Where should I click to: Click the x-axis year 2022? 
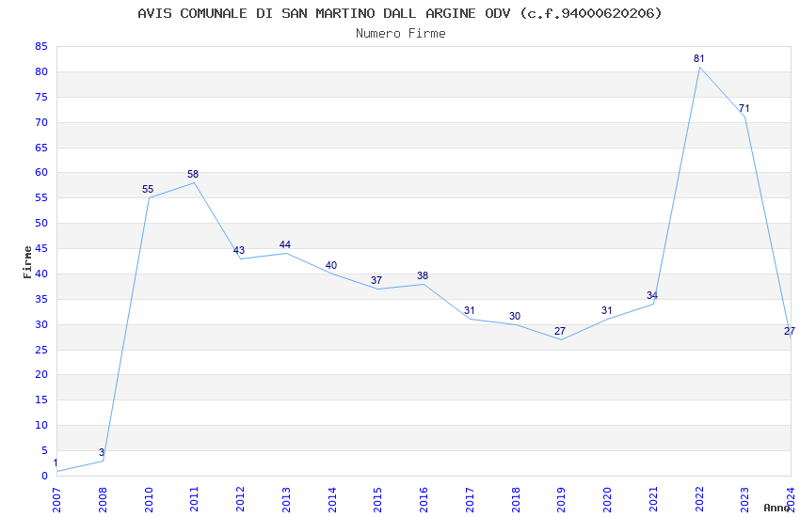click(x=699, y=500)
